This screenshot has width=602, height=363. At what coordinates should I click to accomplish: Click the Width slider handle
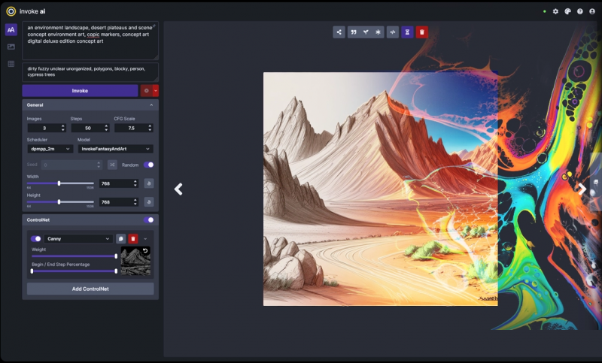point(59,183)
